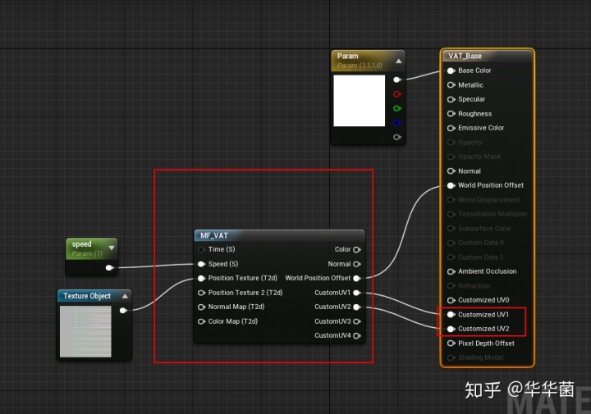Screen dimensions: 591x414
Task: Click the Ambient Occlusion input pin
Action: coord(451,271)
